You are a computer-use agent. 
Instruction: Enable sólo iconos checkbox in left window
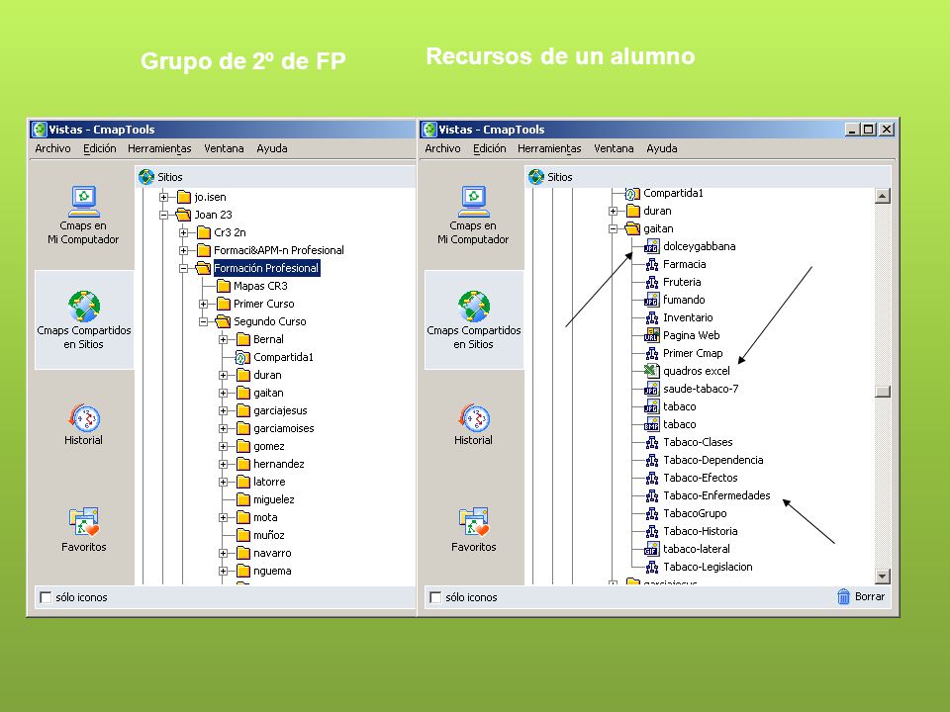click(x=46, y=597)
